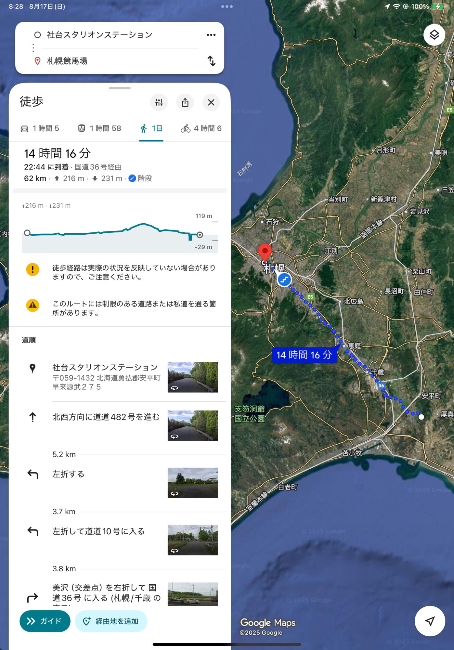
Task: Tap the left-turn arrow of 左折する step
Action: pyautogui.click(x=32, y=474)
